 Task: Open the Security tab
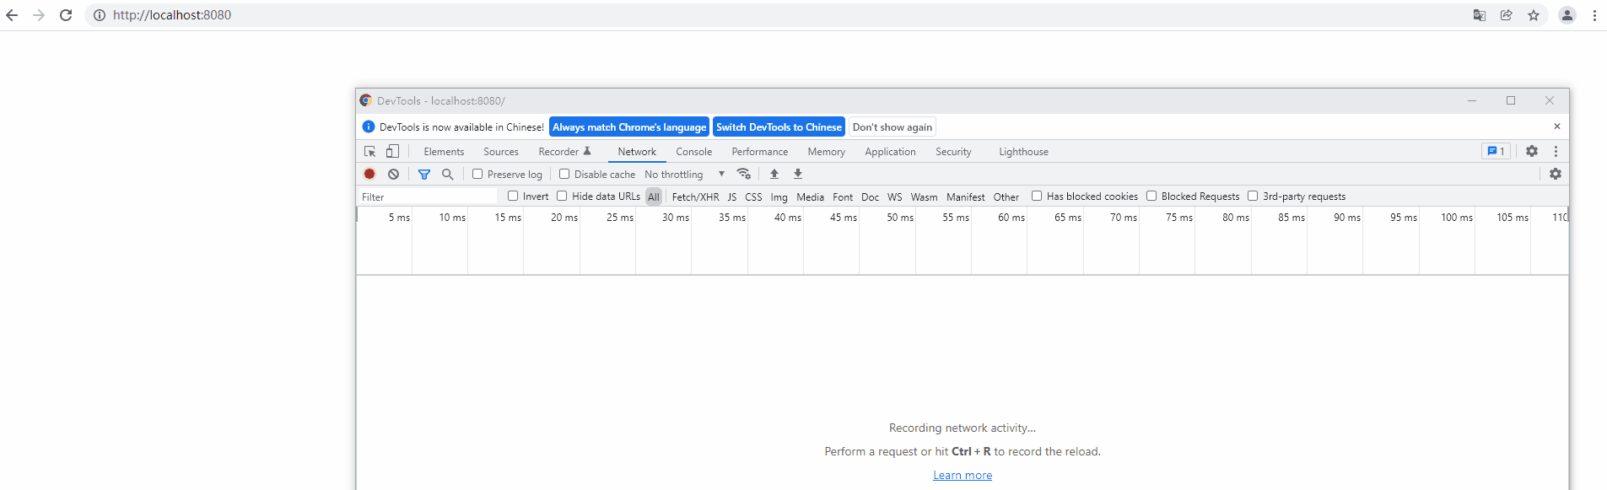[953, 152]
